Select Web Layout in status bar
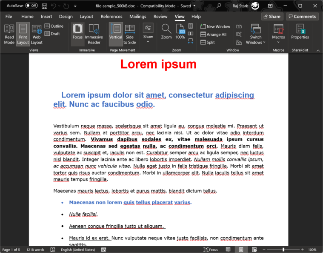Image resolution: width=323 pixels, height=253 pixels. click(x=254, y=250)
